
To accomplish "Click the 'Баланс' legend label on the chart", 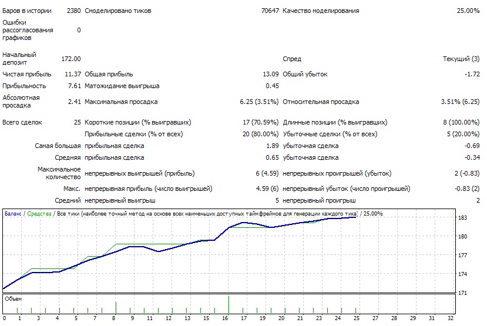I will (13, 214).
